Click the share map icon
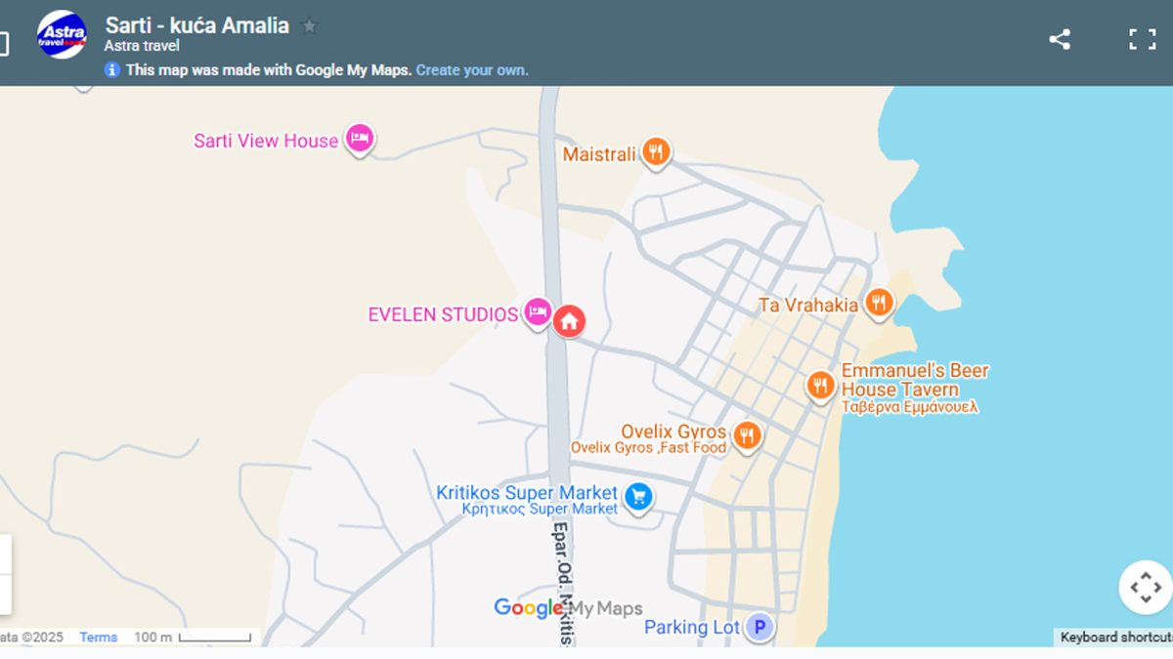Screen dimensions: 1173x659 [x=1060, y=39]
